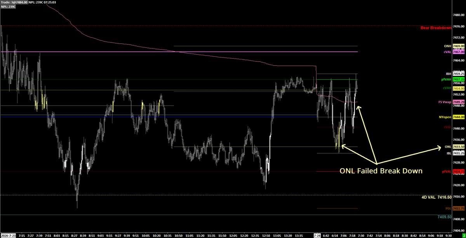Viewport: 466px width, 238px height.
Task: Select the 'Bear Breakdown' level label
Action: (436, 28)
